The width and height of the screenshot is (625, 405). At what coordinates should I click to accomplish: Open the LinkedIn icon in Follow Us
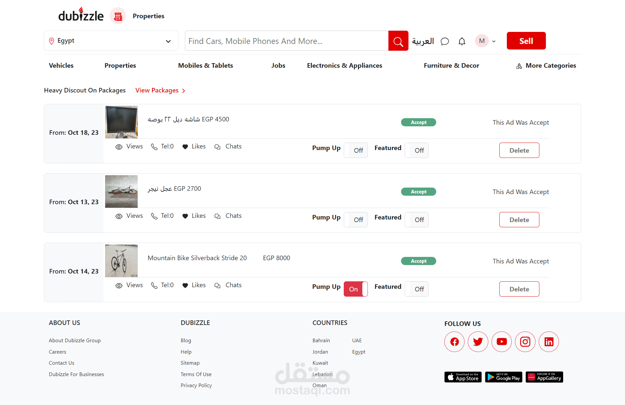(x=549, y=342)
